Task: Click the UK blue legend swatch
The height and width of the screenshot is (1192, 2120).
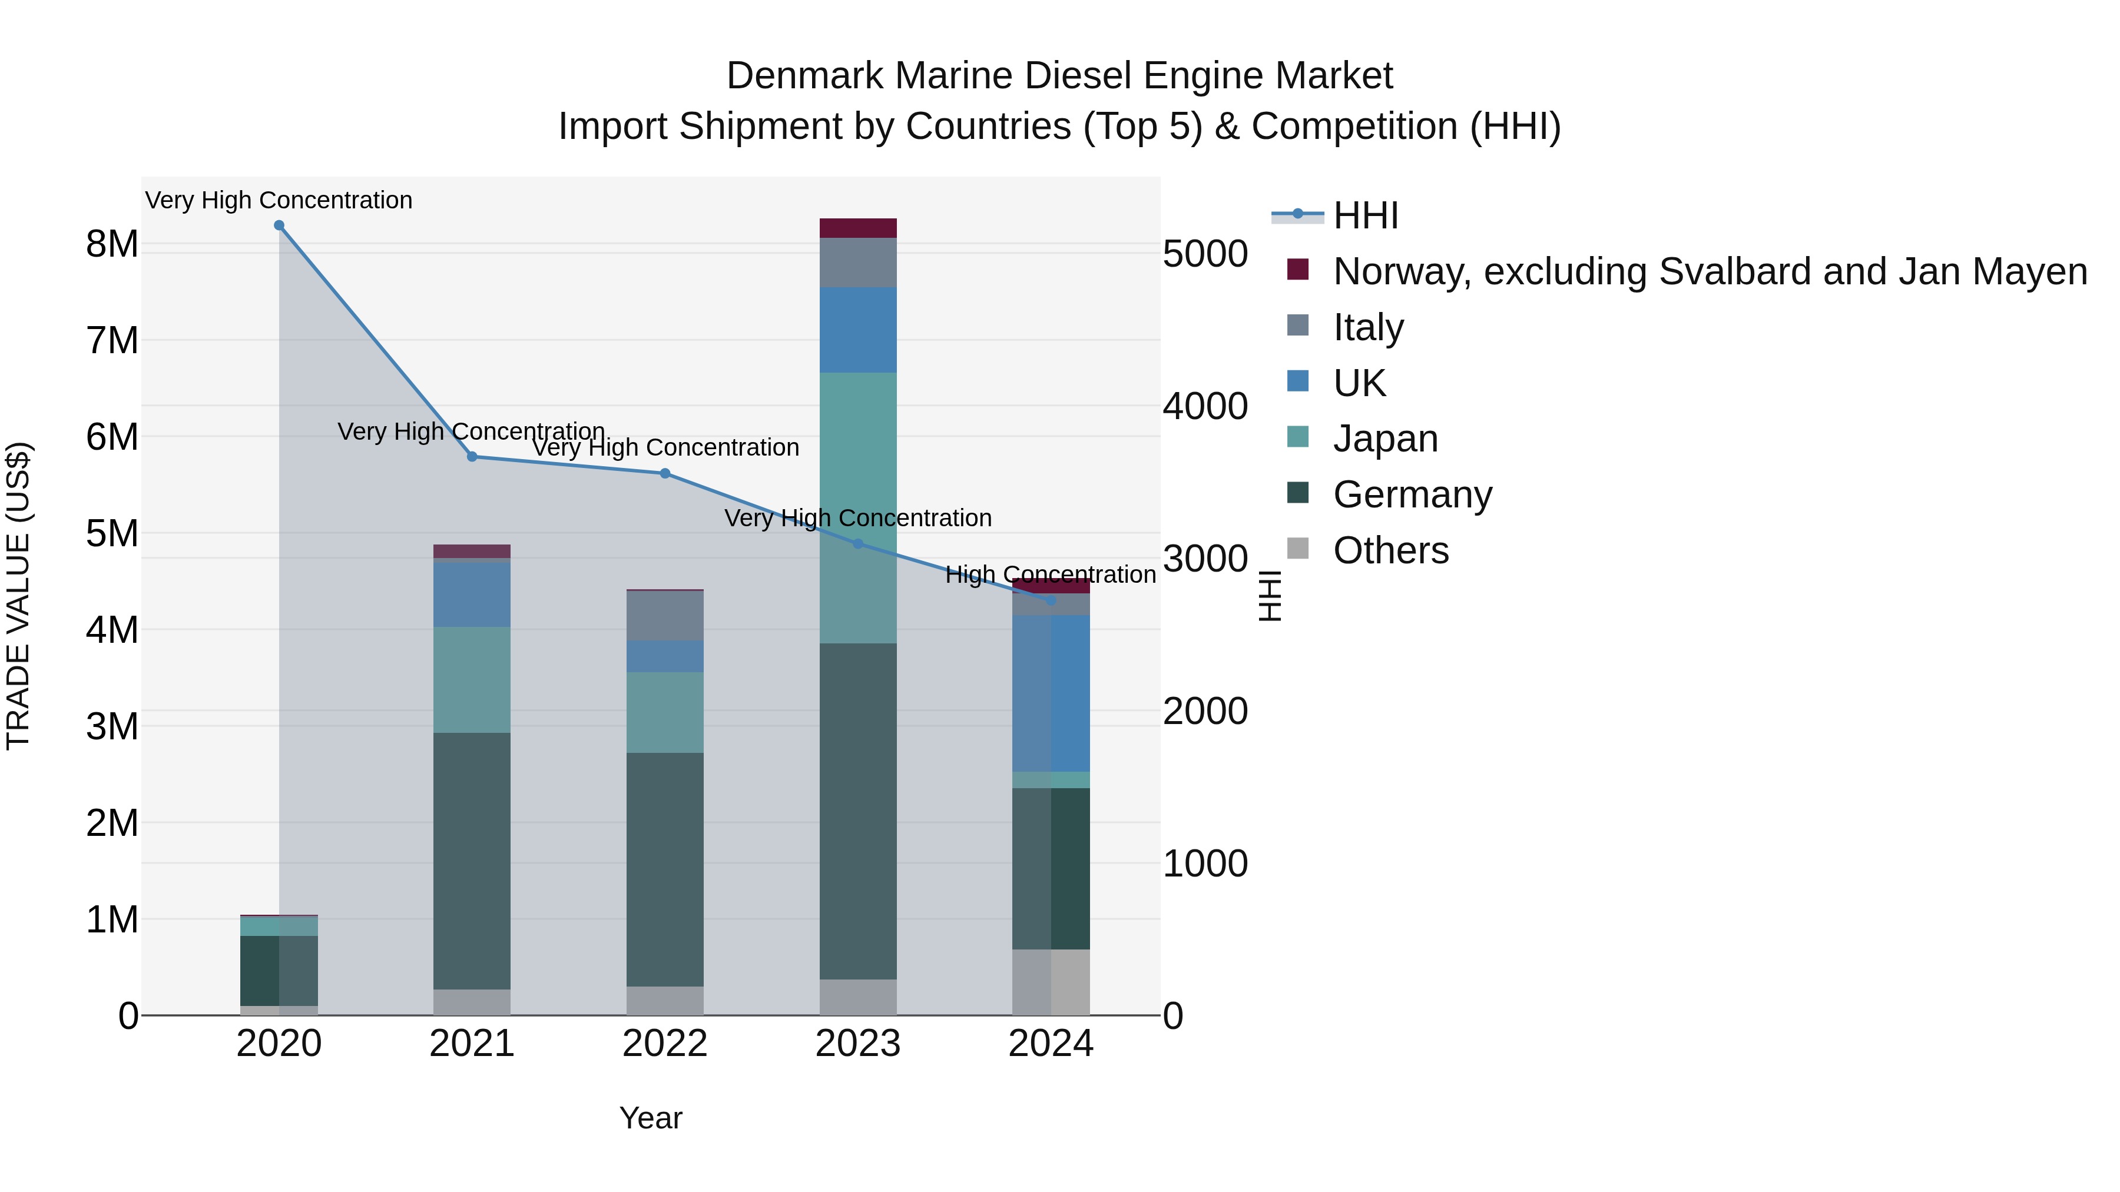Action: click(1298, 381)
